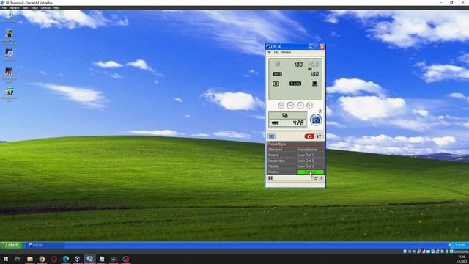Open VirtualBox Devices menu

(45, 8)
